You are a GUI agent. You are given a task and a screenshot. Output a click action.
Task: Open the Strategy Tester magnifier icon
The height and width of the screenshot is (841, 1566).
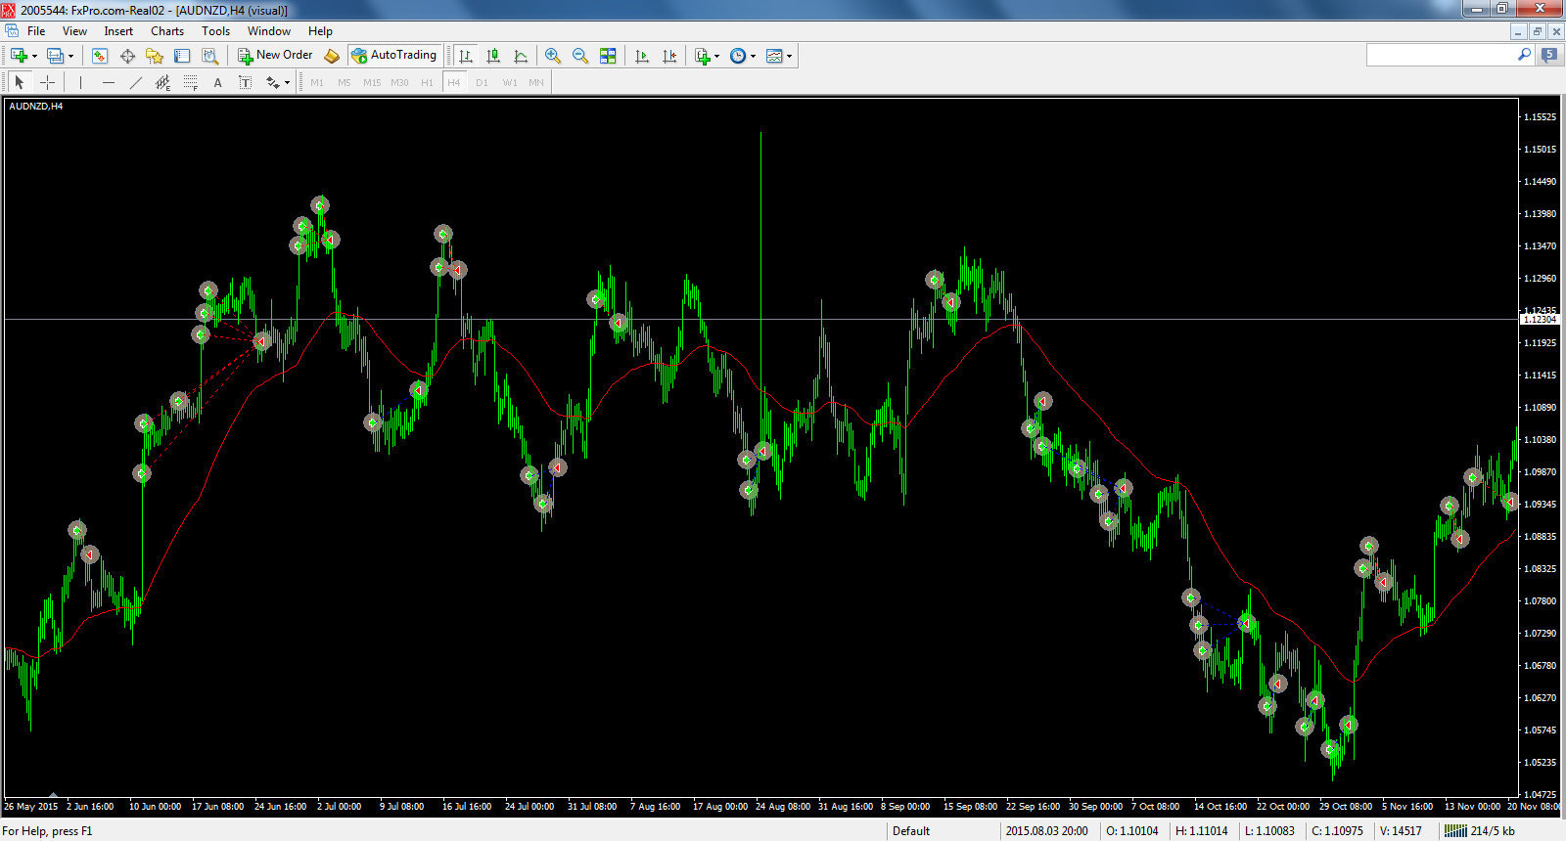coord(209,56)
